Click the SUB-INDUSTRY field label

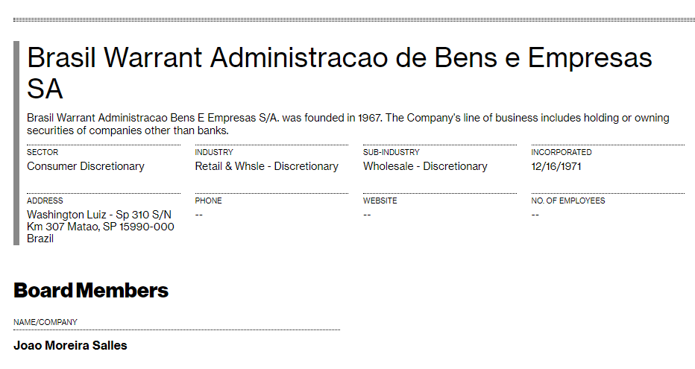point(391,152)
